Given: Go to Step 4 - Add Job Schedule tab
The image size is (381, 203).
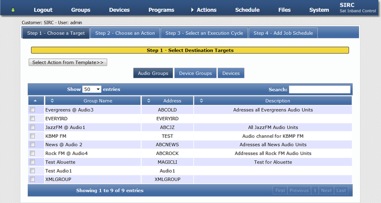Looking at the screenshot, I should (x=283, y=33).
